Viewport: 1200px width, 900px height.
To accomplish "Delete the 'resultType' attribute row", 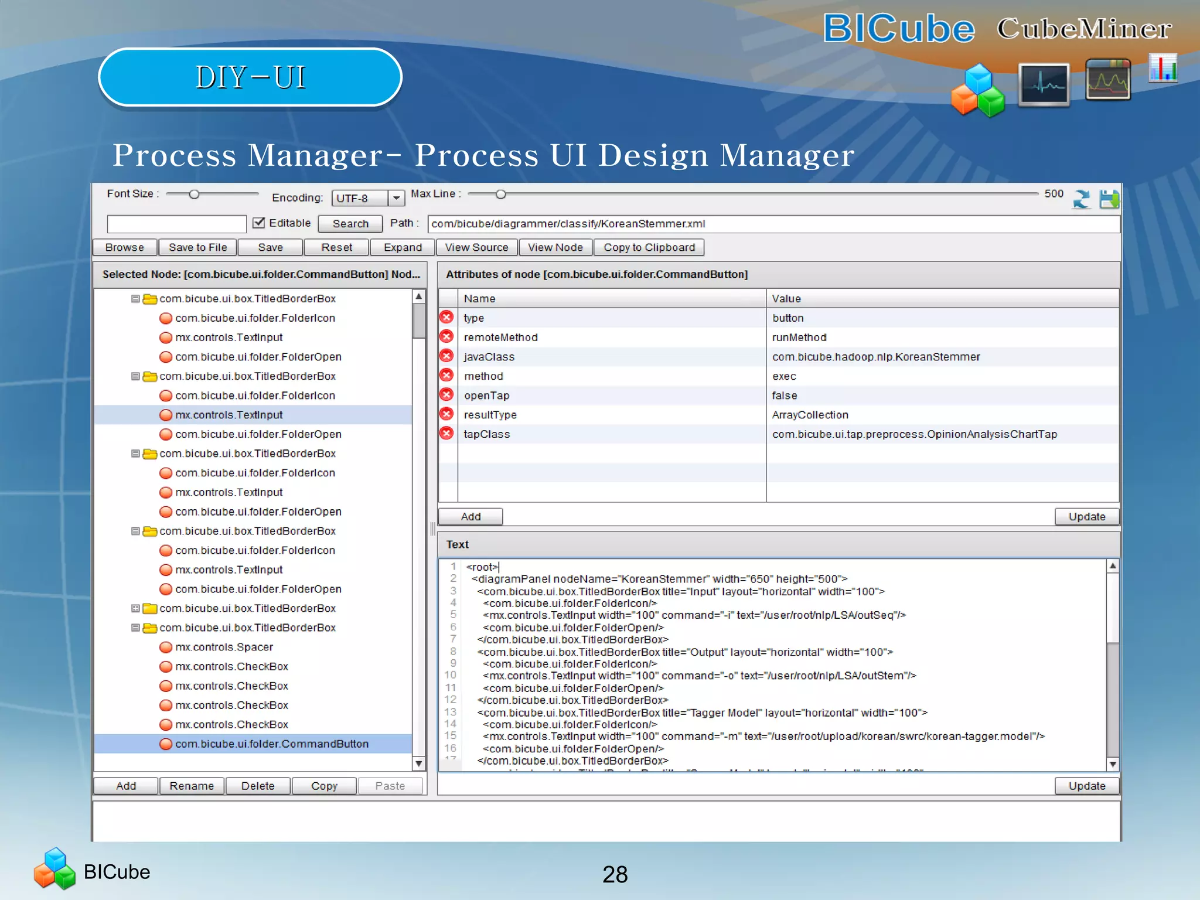I will click(x=447, y=414).
